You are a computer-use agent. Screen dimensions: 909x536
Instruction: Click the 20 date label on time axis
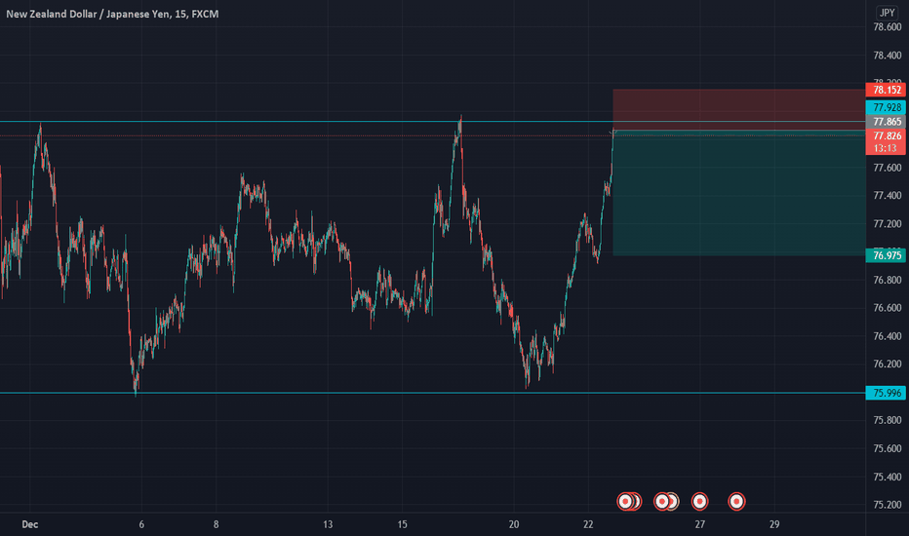[514, 524]
